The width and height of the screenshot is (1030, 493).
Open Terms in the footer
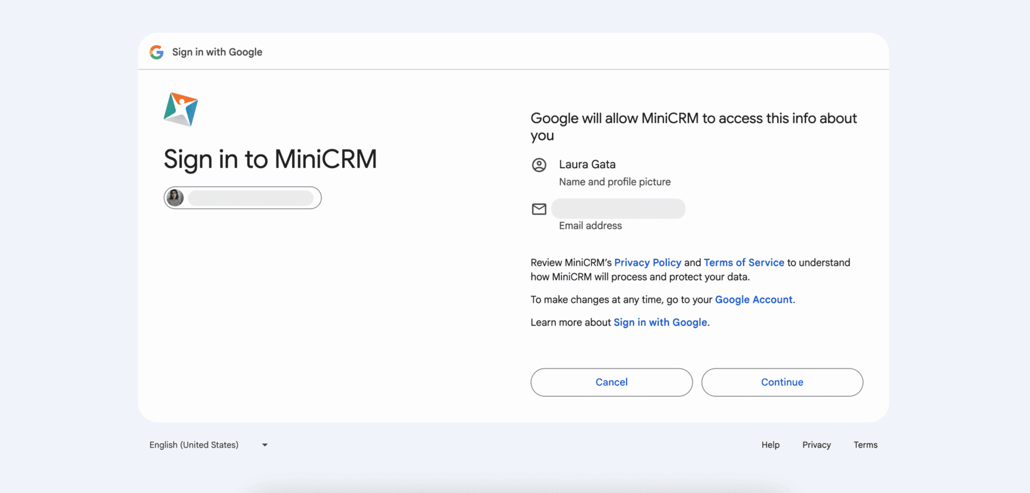[865, 445]
